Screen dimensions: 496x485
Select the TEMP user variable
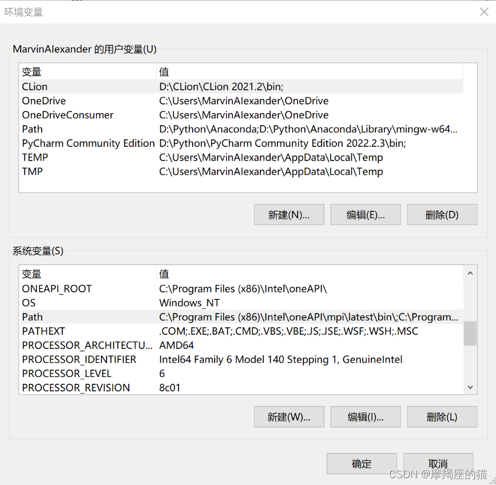(x=86, y=158)
